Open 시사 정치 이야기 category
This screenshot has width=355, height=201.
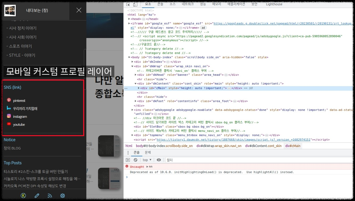pyautogui.click(x=21, y=28)
